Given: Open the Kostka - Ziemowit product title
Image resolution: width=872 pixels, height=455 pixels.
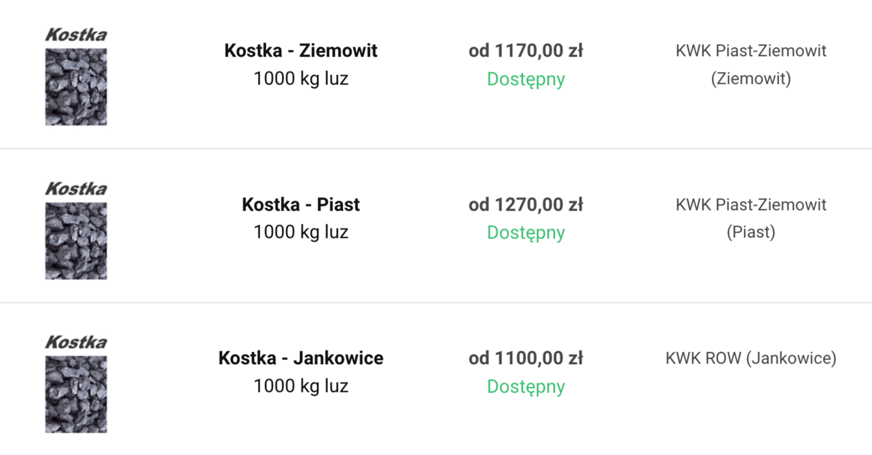Looking at the screenshot, I should coord(301,51).
